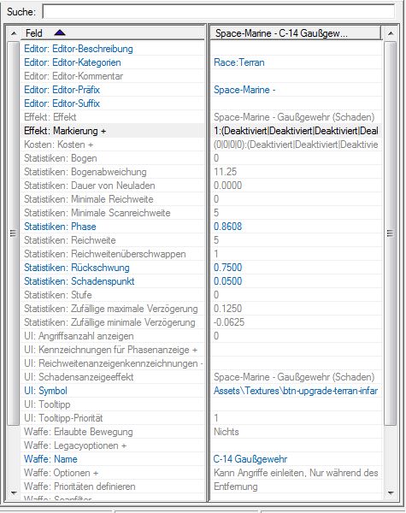The height and width of the screenshot is (513, 406).
Task: Click the 'Kann Angriffe einleiten' options value
Action: (x=296, y=473)
